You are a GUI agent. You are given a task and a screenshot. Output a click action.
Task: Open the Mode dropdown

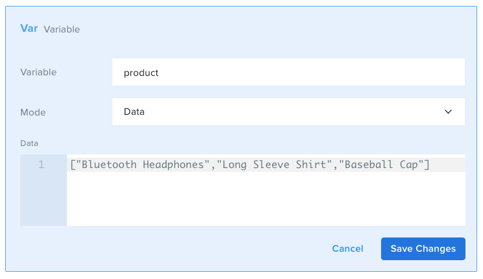[288, 112]
